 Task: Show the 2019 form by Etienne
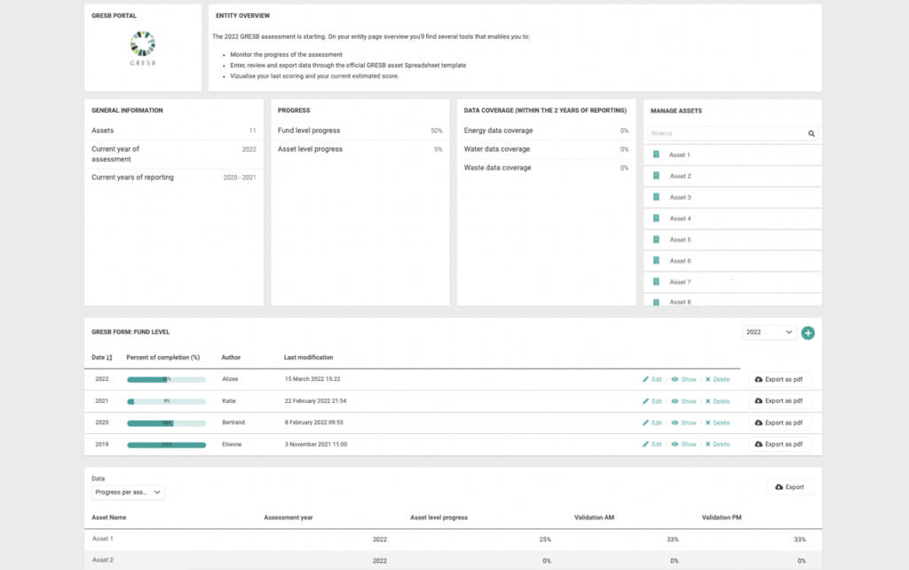click(x=684, y=444)
